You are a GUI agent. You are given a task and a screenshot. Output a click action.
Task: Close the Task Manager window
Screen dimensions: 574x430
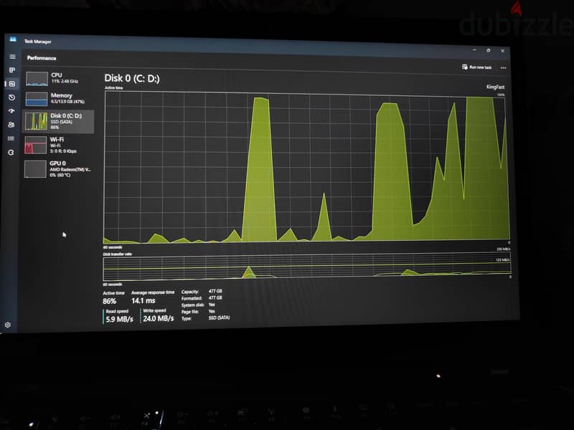[503, 51]
